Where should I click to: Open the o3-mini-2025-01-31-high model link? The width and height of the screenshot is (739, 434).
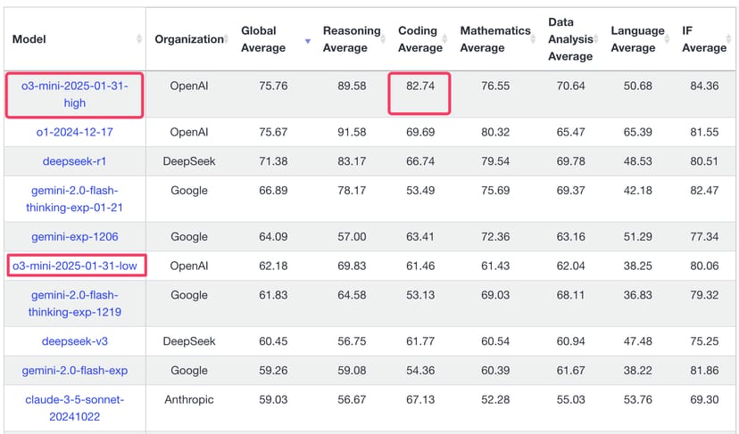pyautogui.click(x=74, y=94)
